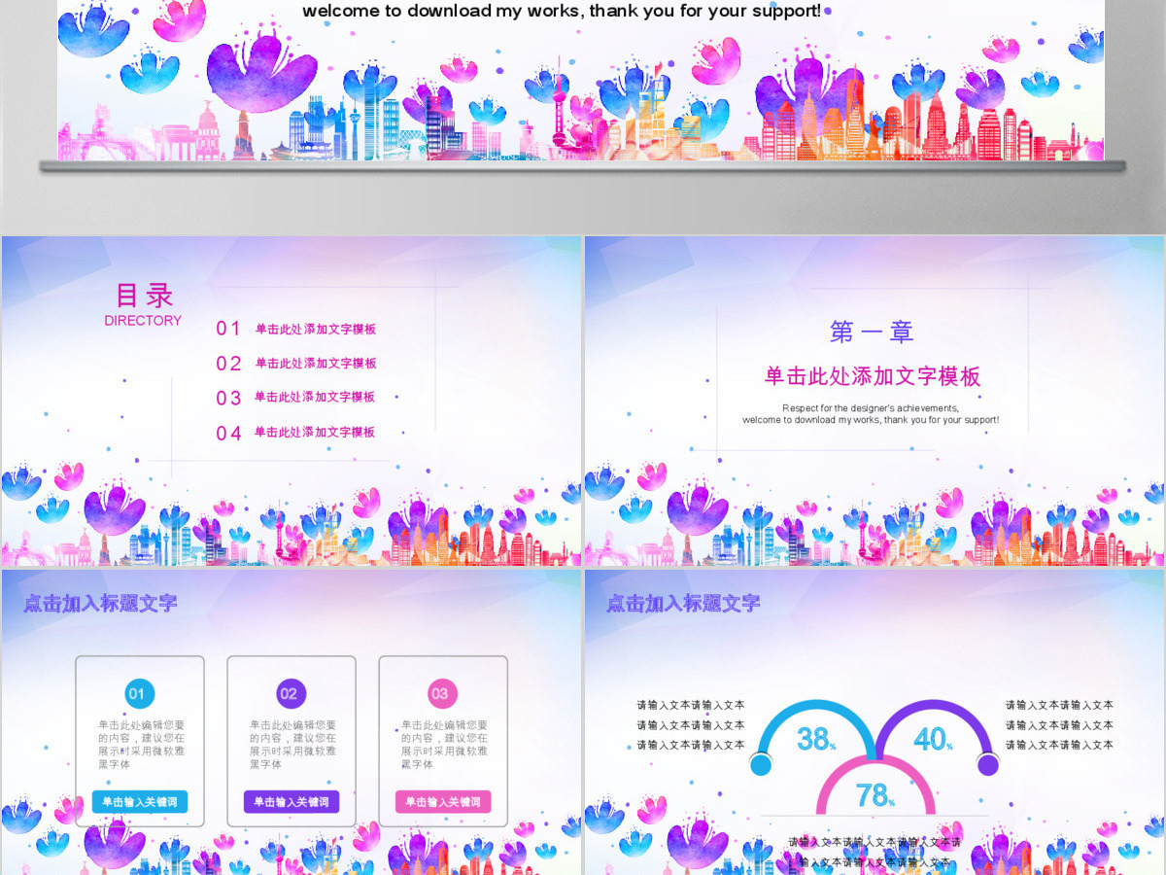
Task: Click the purple 单击输入关键词 button
Action: click(x=291, y=802)
